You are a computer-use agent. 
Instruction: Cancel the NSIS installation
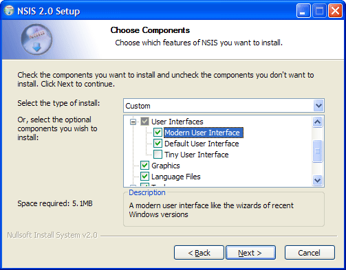[310, 253]
